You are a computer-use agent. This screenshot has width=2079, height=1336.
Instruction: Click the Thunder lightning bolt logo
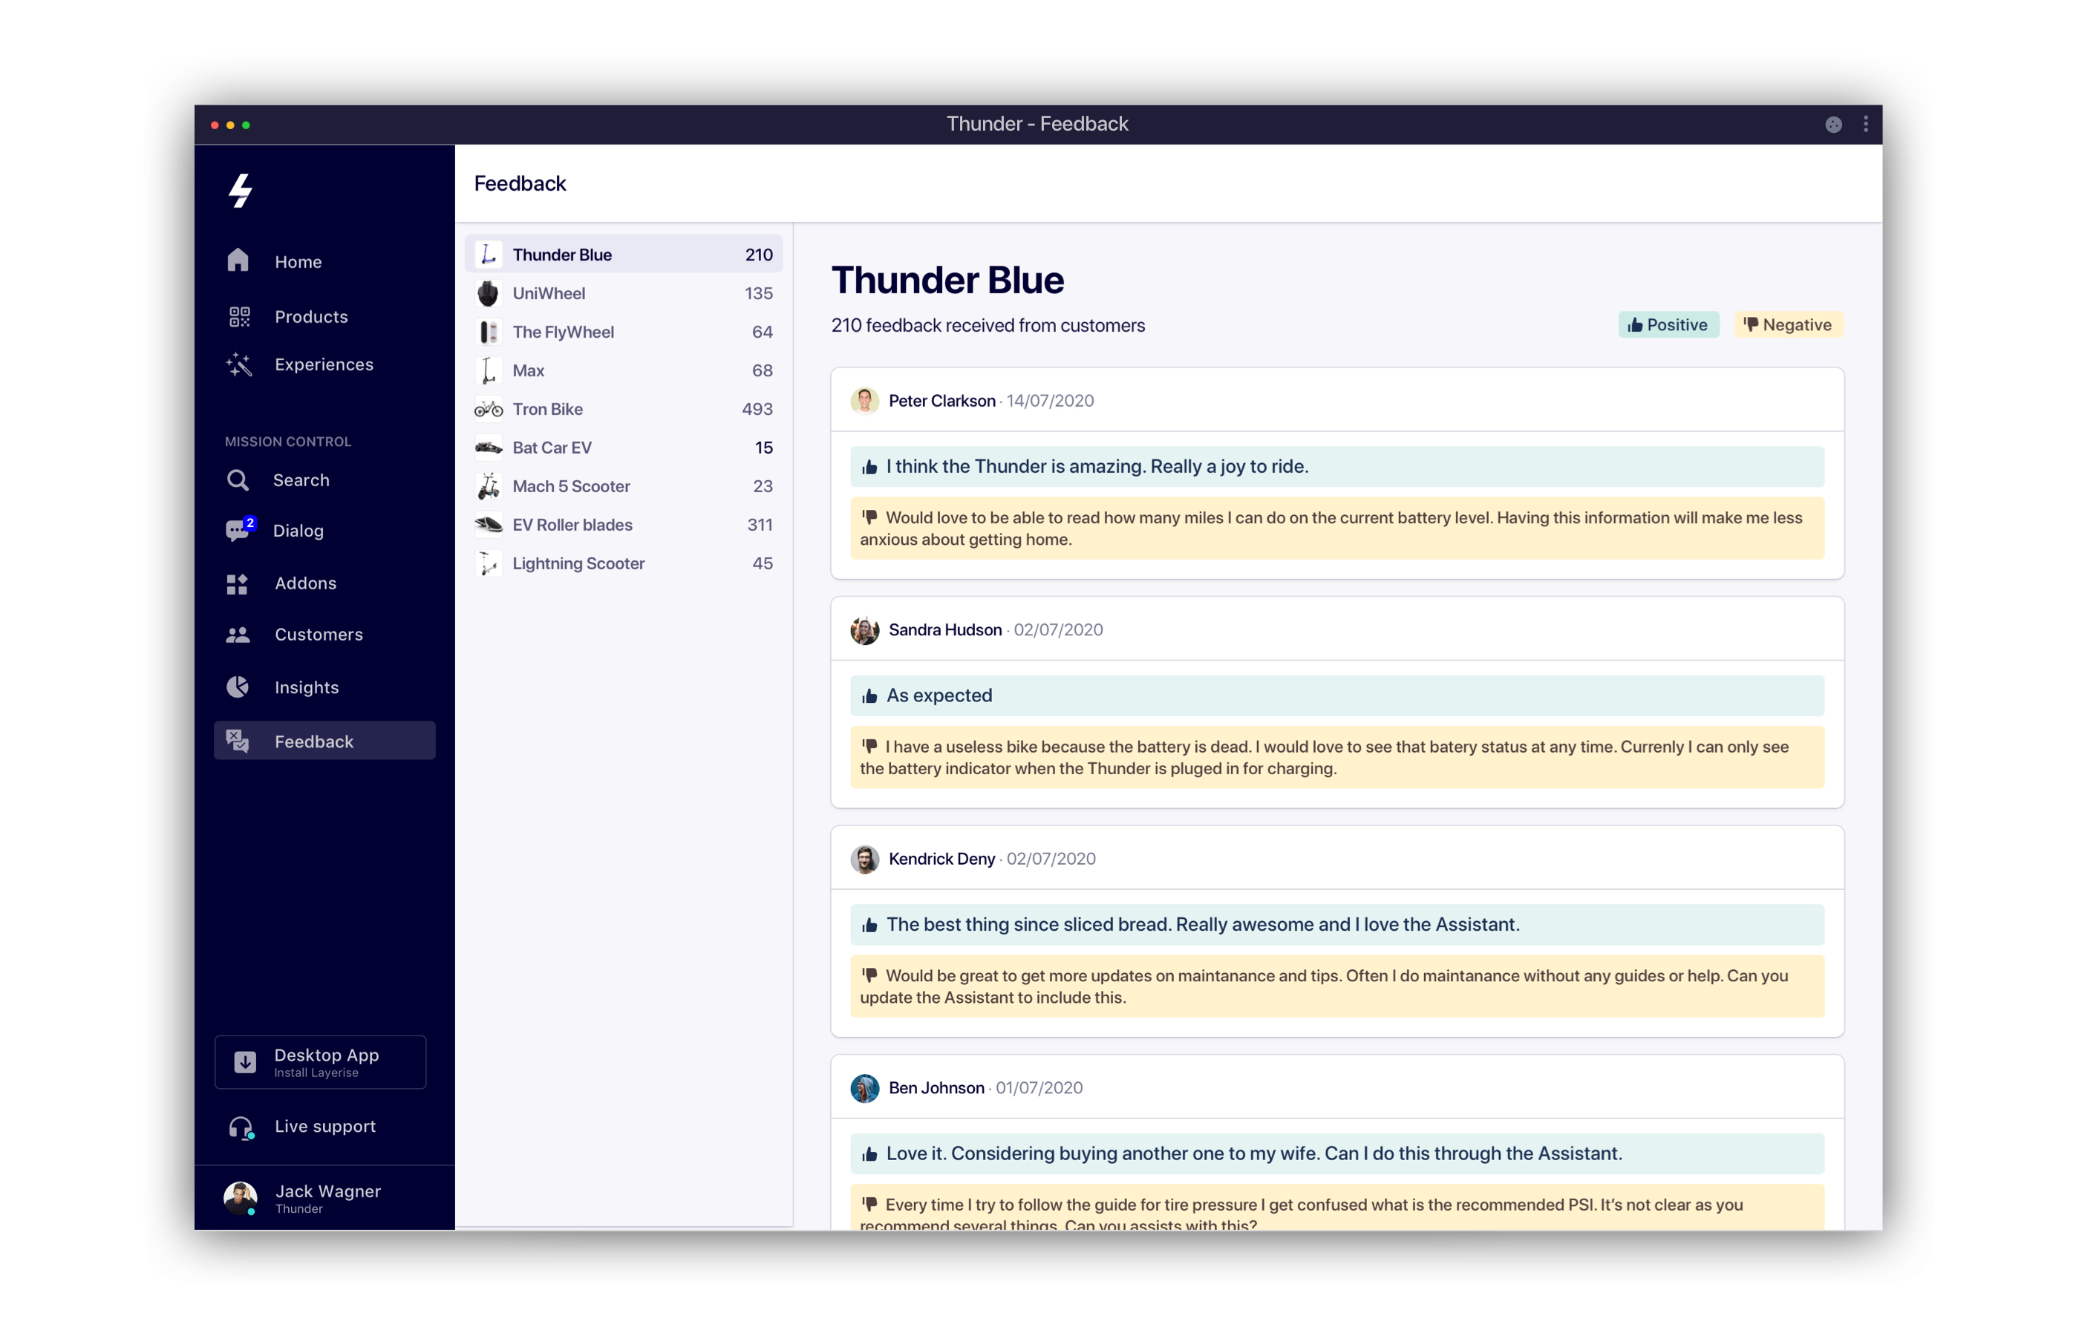coord(241,191)
